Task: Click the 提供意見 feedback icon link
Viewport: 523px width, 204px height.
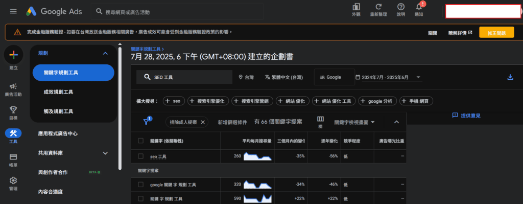Action: coord(466,116)
